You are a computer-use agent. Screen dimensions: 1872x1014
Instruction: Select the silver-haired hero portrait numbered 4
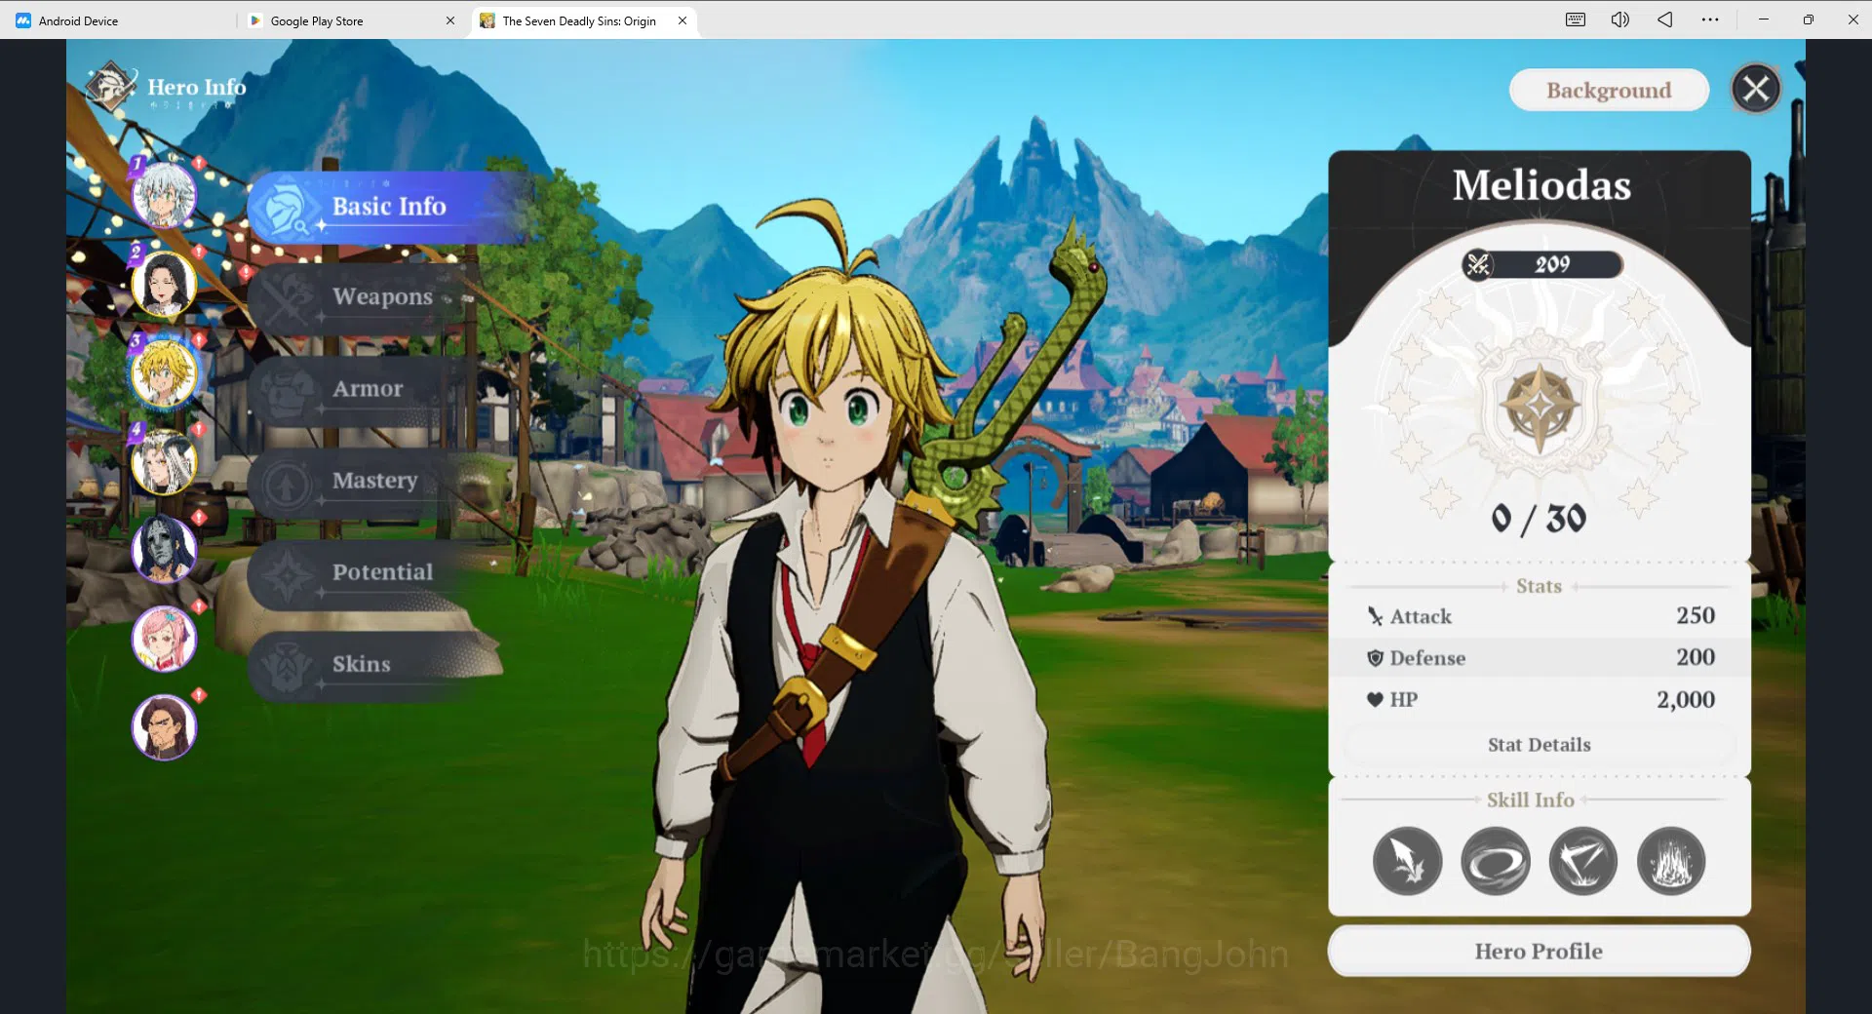pos(164,461)
